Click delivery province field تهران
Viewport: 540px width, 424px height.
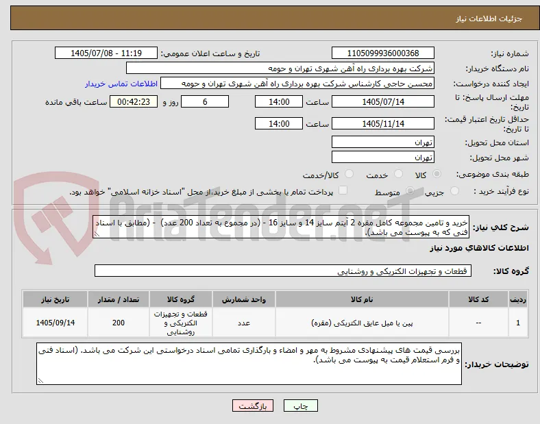pos(383,142)
